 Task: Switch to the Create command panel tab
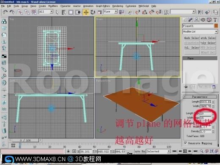click(184, 20)
